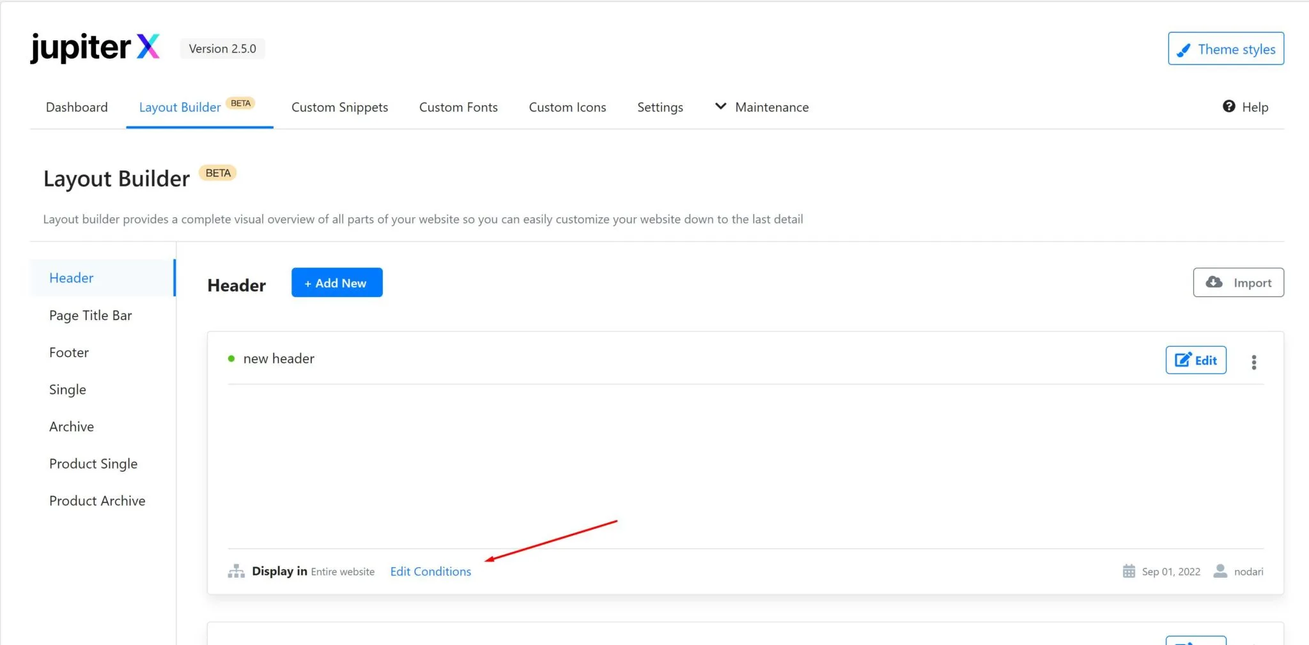
Task: Click the user avatar icon beside nodari
Action: point(1220,571)
